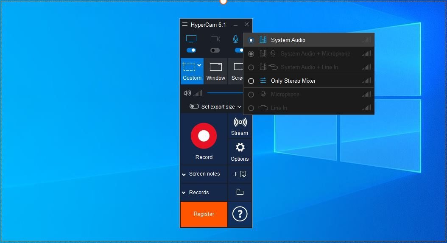This screenshot has width=447, height=243.
Task: Open the records folder icon
Action: pos(240,192)
